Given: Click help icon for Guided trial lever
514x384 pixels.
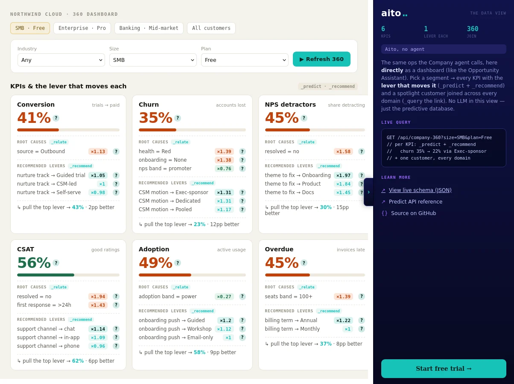Looking at the screenshot, I should [116, 175].
